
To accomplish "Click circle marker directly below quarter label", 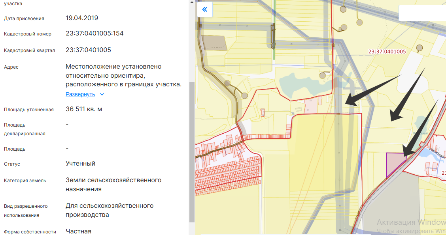I will [x=419, y=48].
